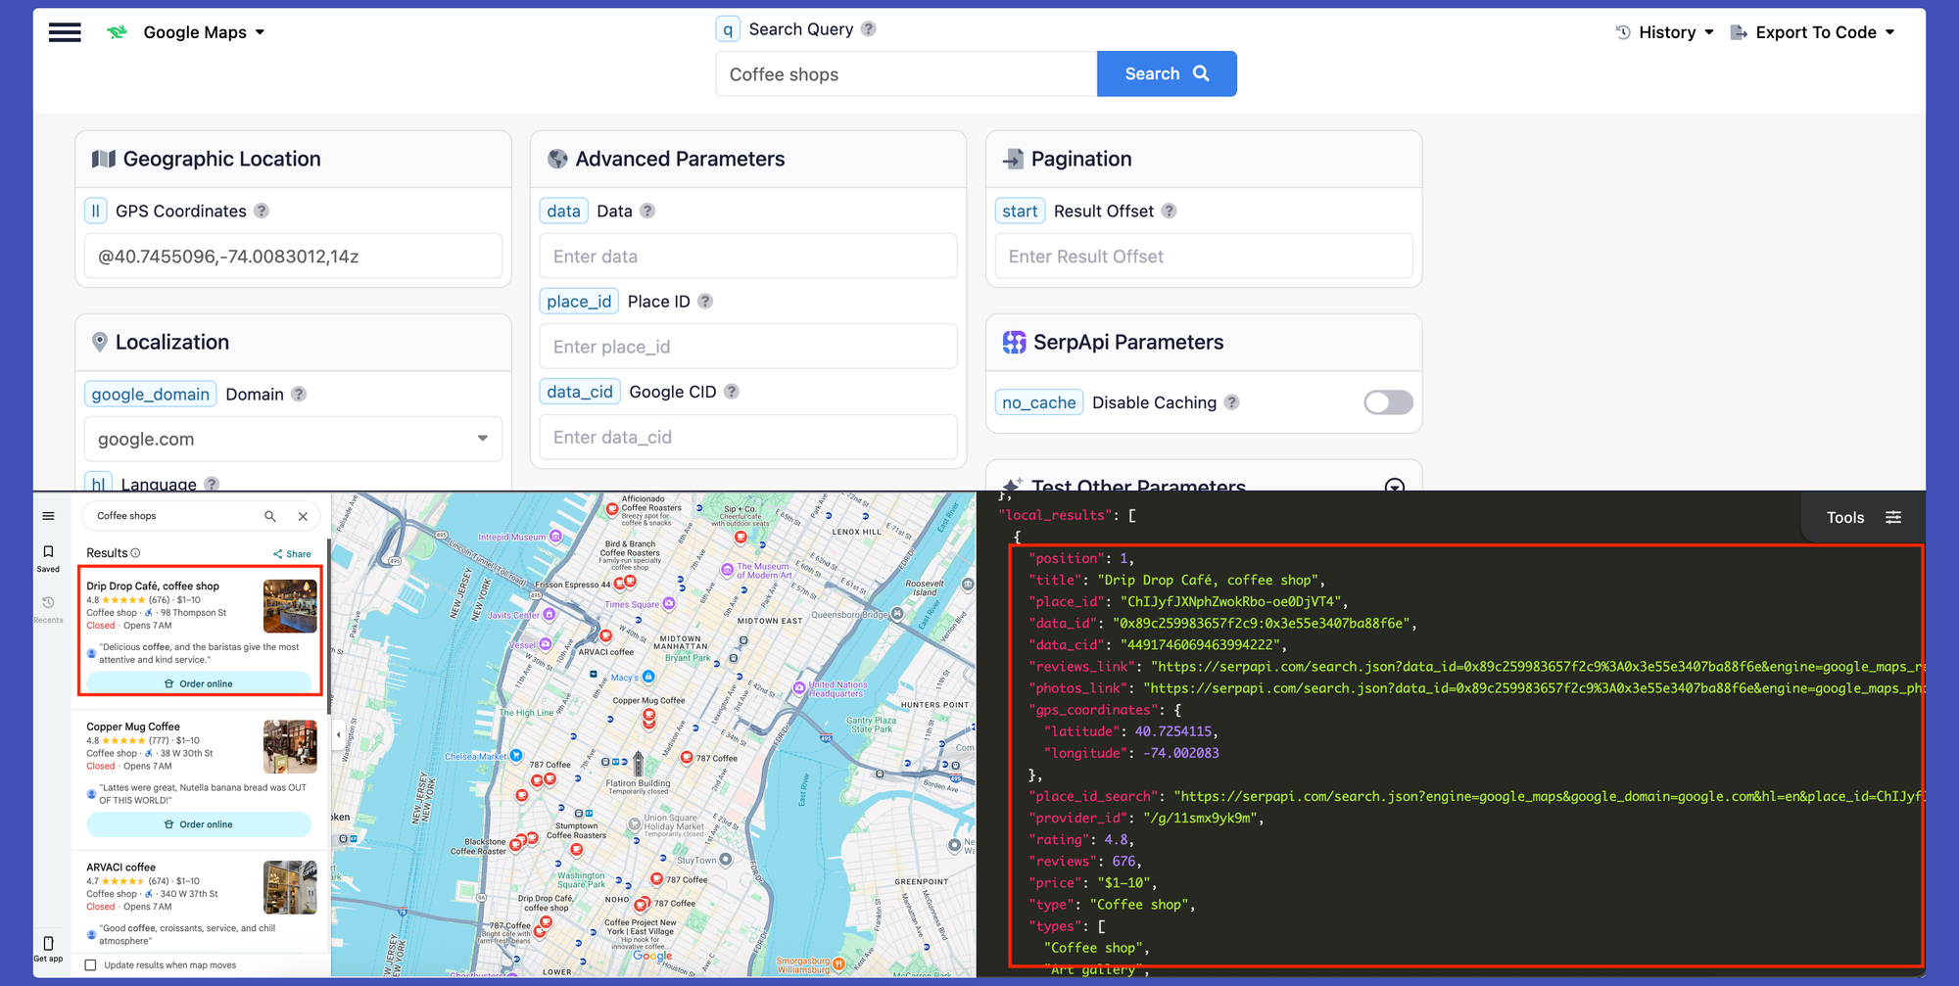This screenshot has height=986, width=1959.
Task: Show help for Domain parameter
Action: coord(299,394)
